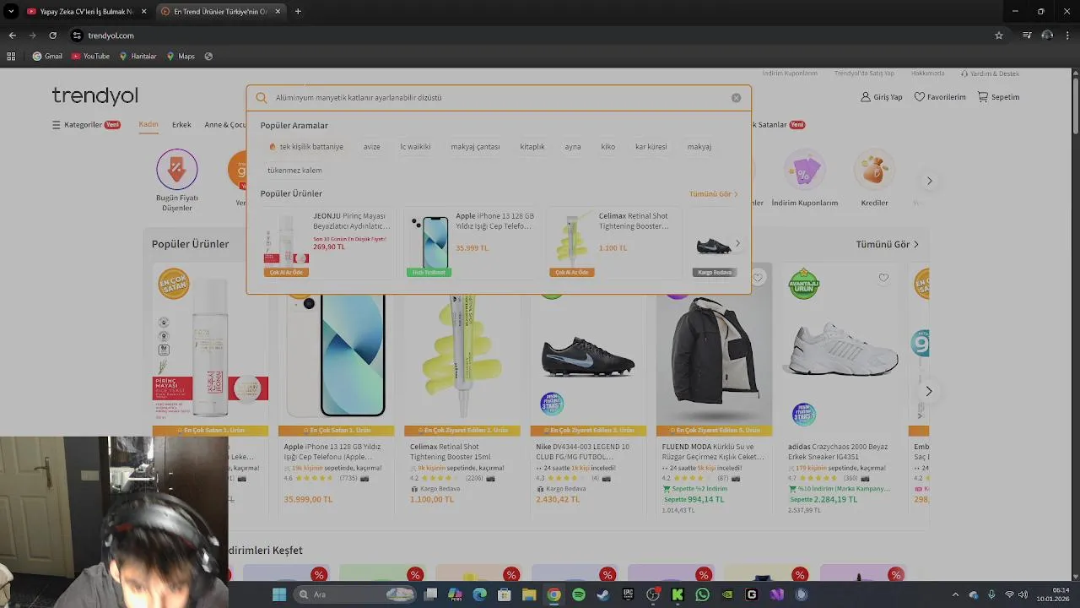Viewport: 1080px width, 608px height.
Task: Open WhatsApp from the taskbar
Action: [702, 594]
